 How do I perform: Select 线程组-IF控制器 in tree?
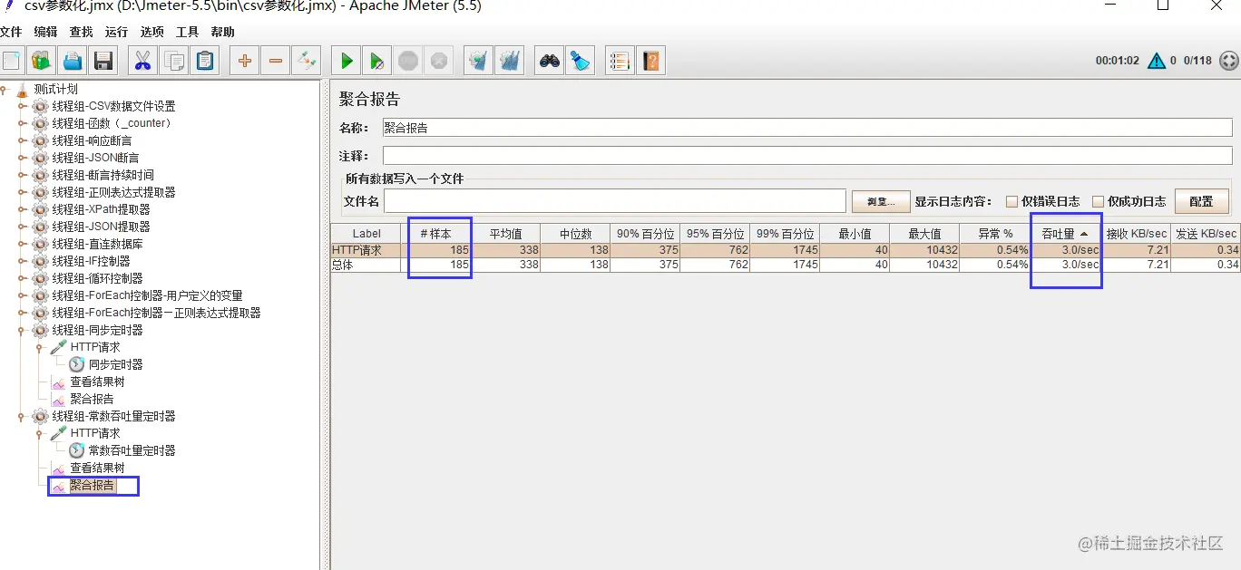pyautogui.click(x=91, y=261)
